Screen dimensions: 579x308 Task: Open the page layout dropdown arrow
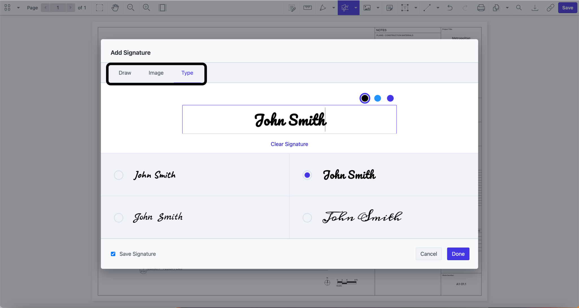[18, 8]
